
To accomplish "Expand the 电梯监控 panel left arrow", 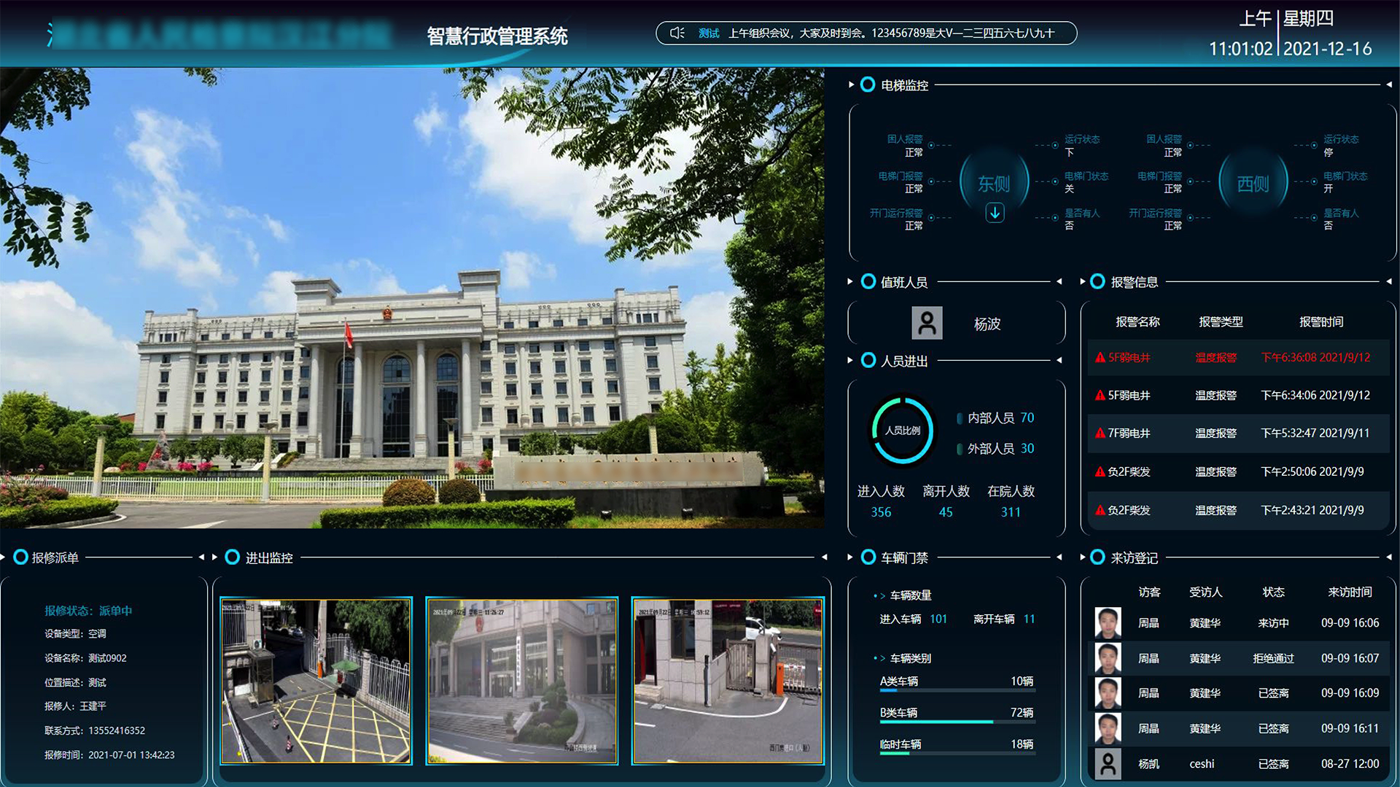I will click(x=851, y=85).
